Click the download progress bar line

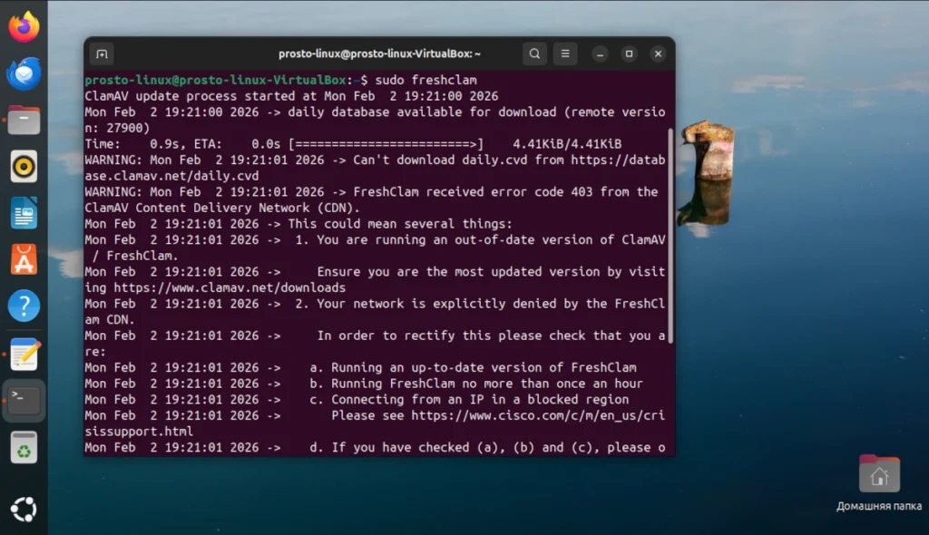[x=353, y=144]
